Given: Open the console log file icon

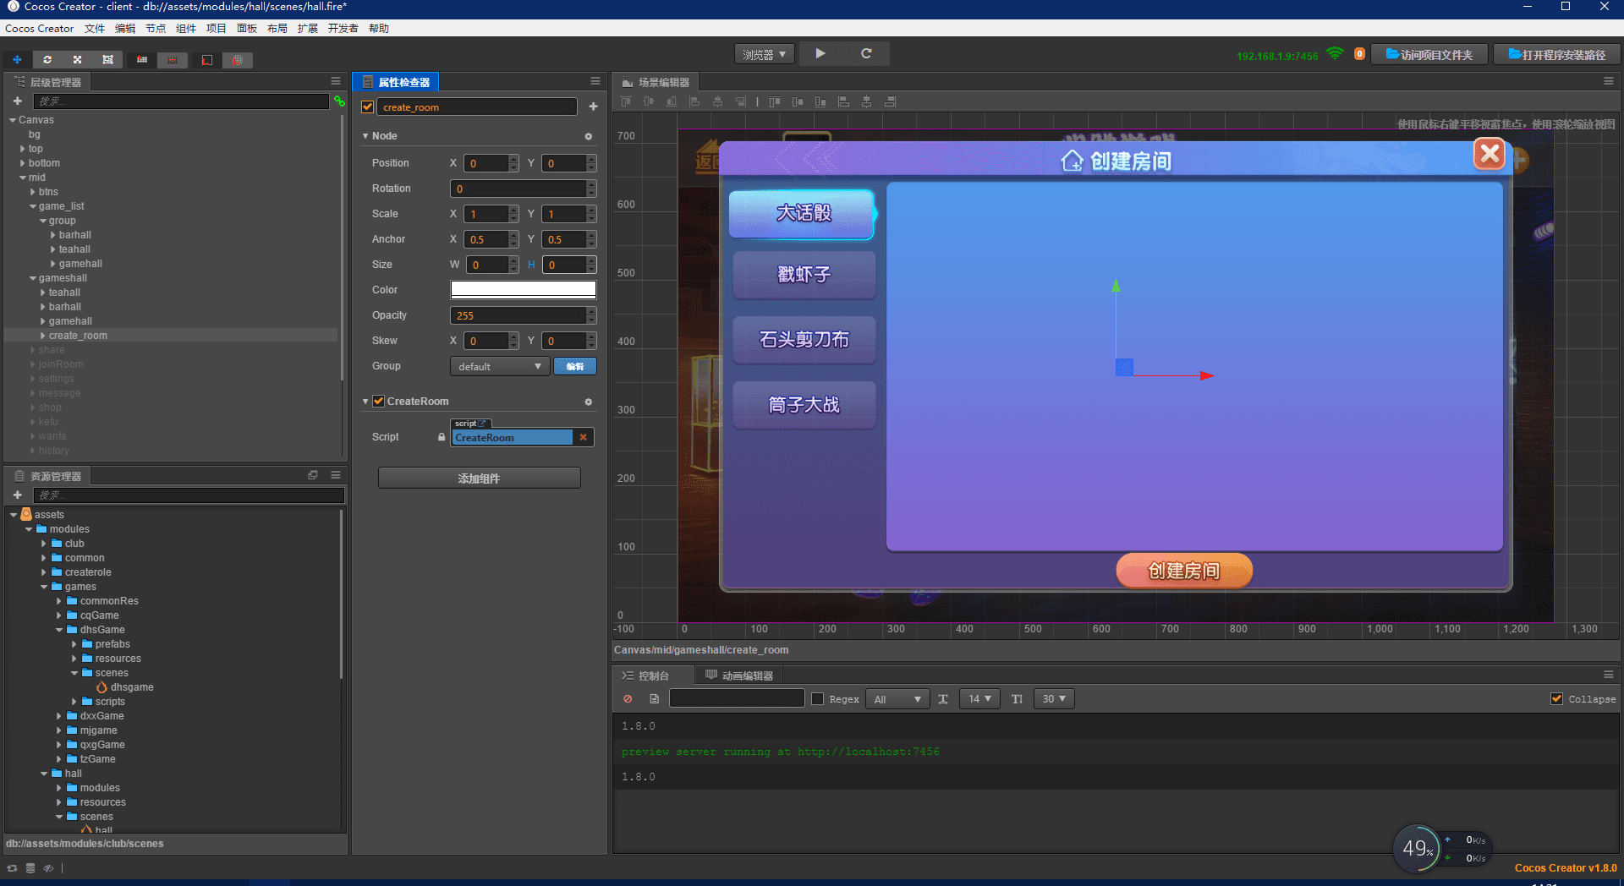Looking at the screenshot, I should 654,699.
